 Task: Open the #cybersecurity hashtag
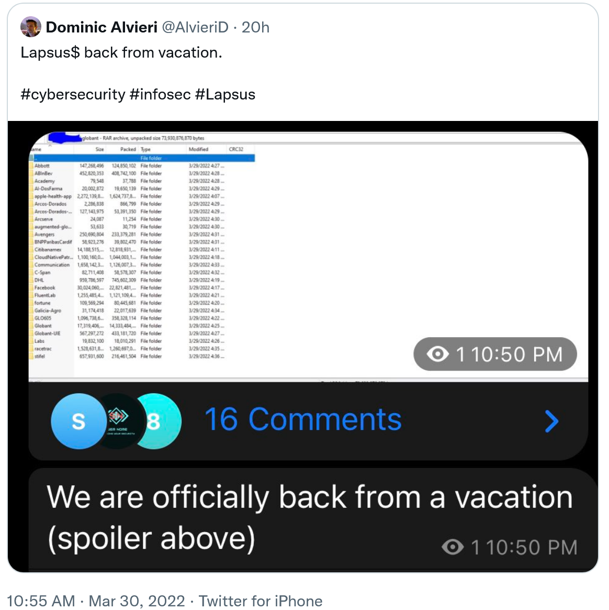pos(73,94)
